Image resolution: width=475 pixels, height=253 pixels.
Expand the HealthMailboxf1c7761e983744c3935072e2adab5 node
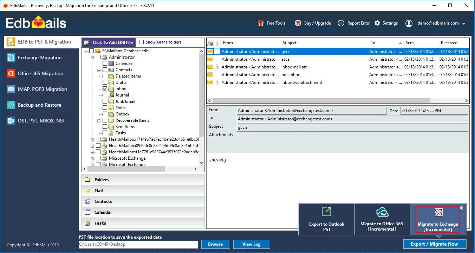click(92, 152)
